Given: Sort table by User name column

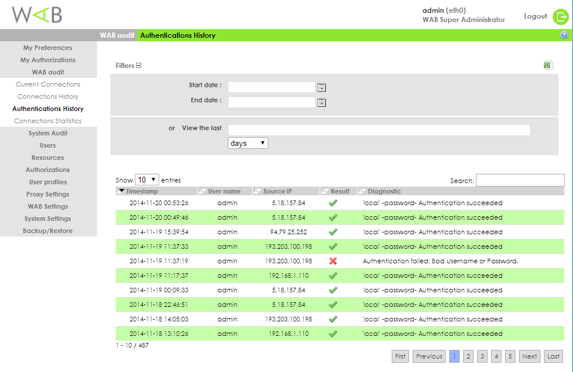Looking at the screenshot, I should tap(224, 191).
